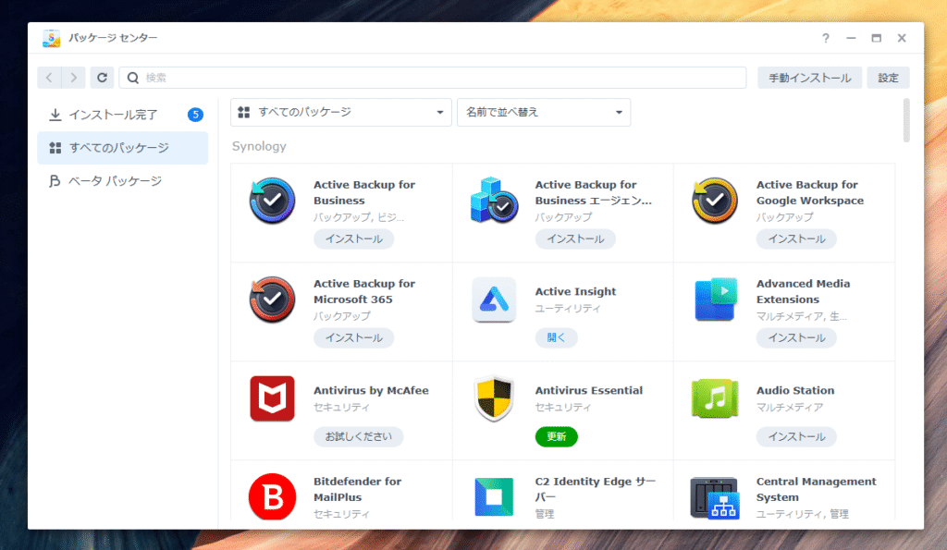Select the Advanced Media Extensions icon

pyautogui.click(x=715, y=299)
